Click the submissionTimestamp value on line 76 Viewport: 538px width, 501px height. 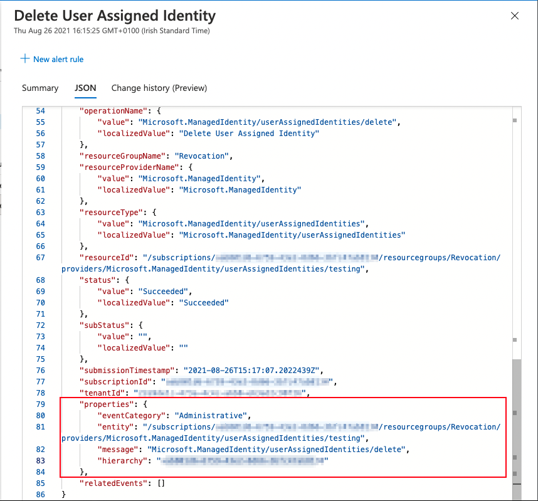pos(251,371)
